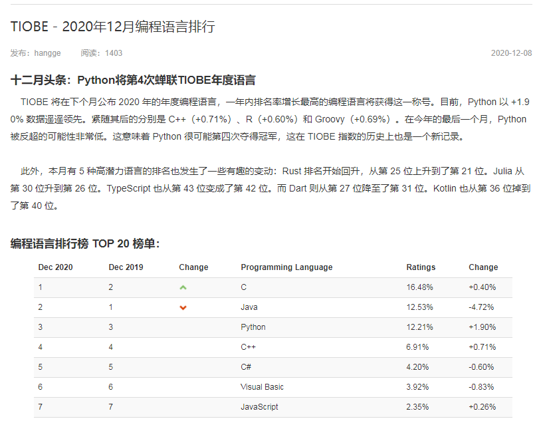Click the change value -0.83%
The image size is (539, 421).
(481, 387)
